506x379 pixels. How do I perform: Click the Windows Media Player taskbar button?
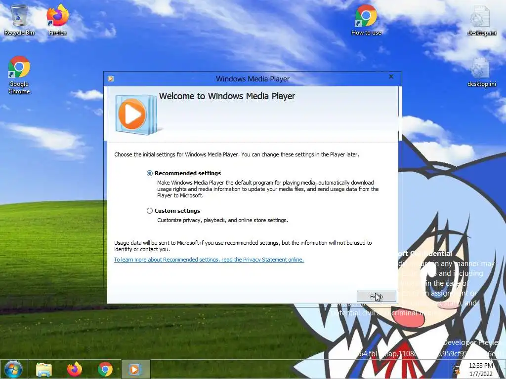[x=135, y=369]
